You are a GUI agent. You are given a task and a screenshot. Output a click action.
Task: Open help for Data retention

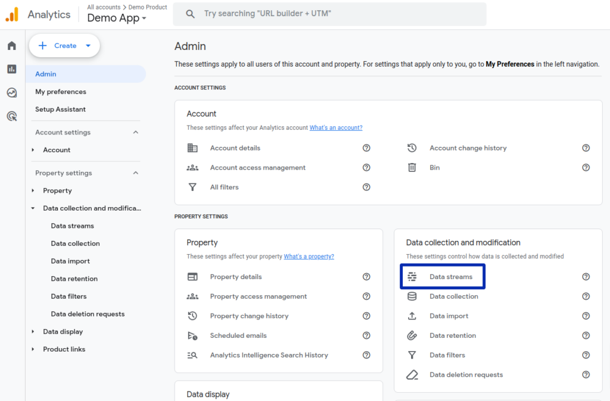(586, 336)
